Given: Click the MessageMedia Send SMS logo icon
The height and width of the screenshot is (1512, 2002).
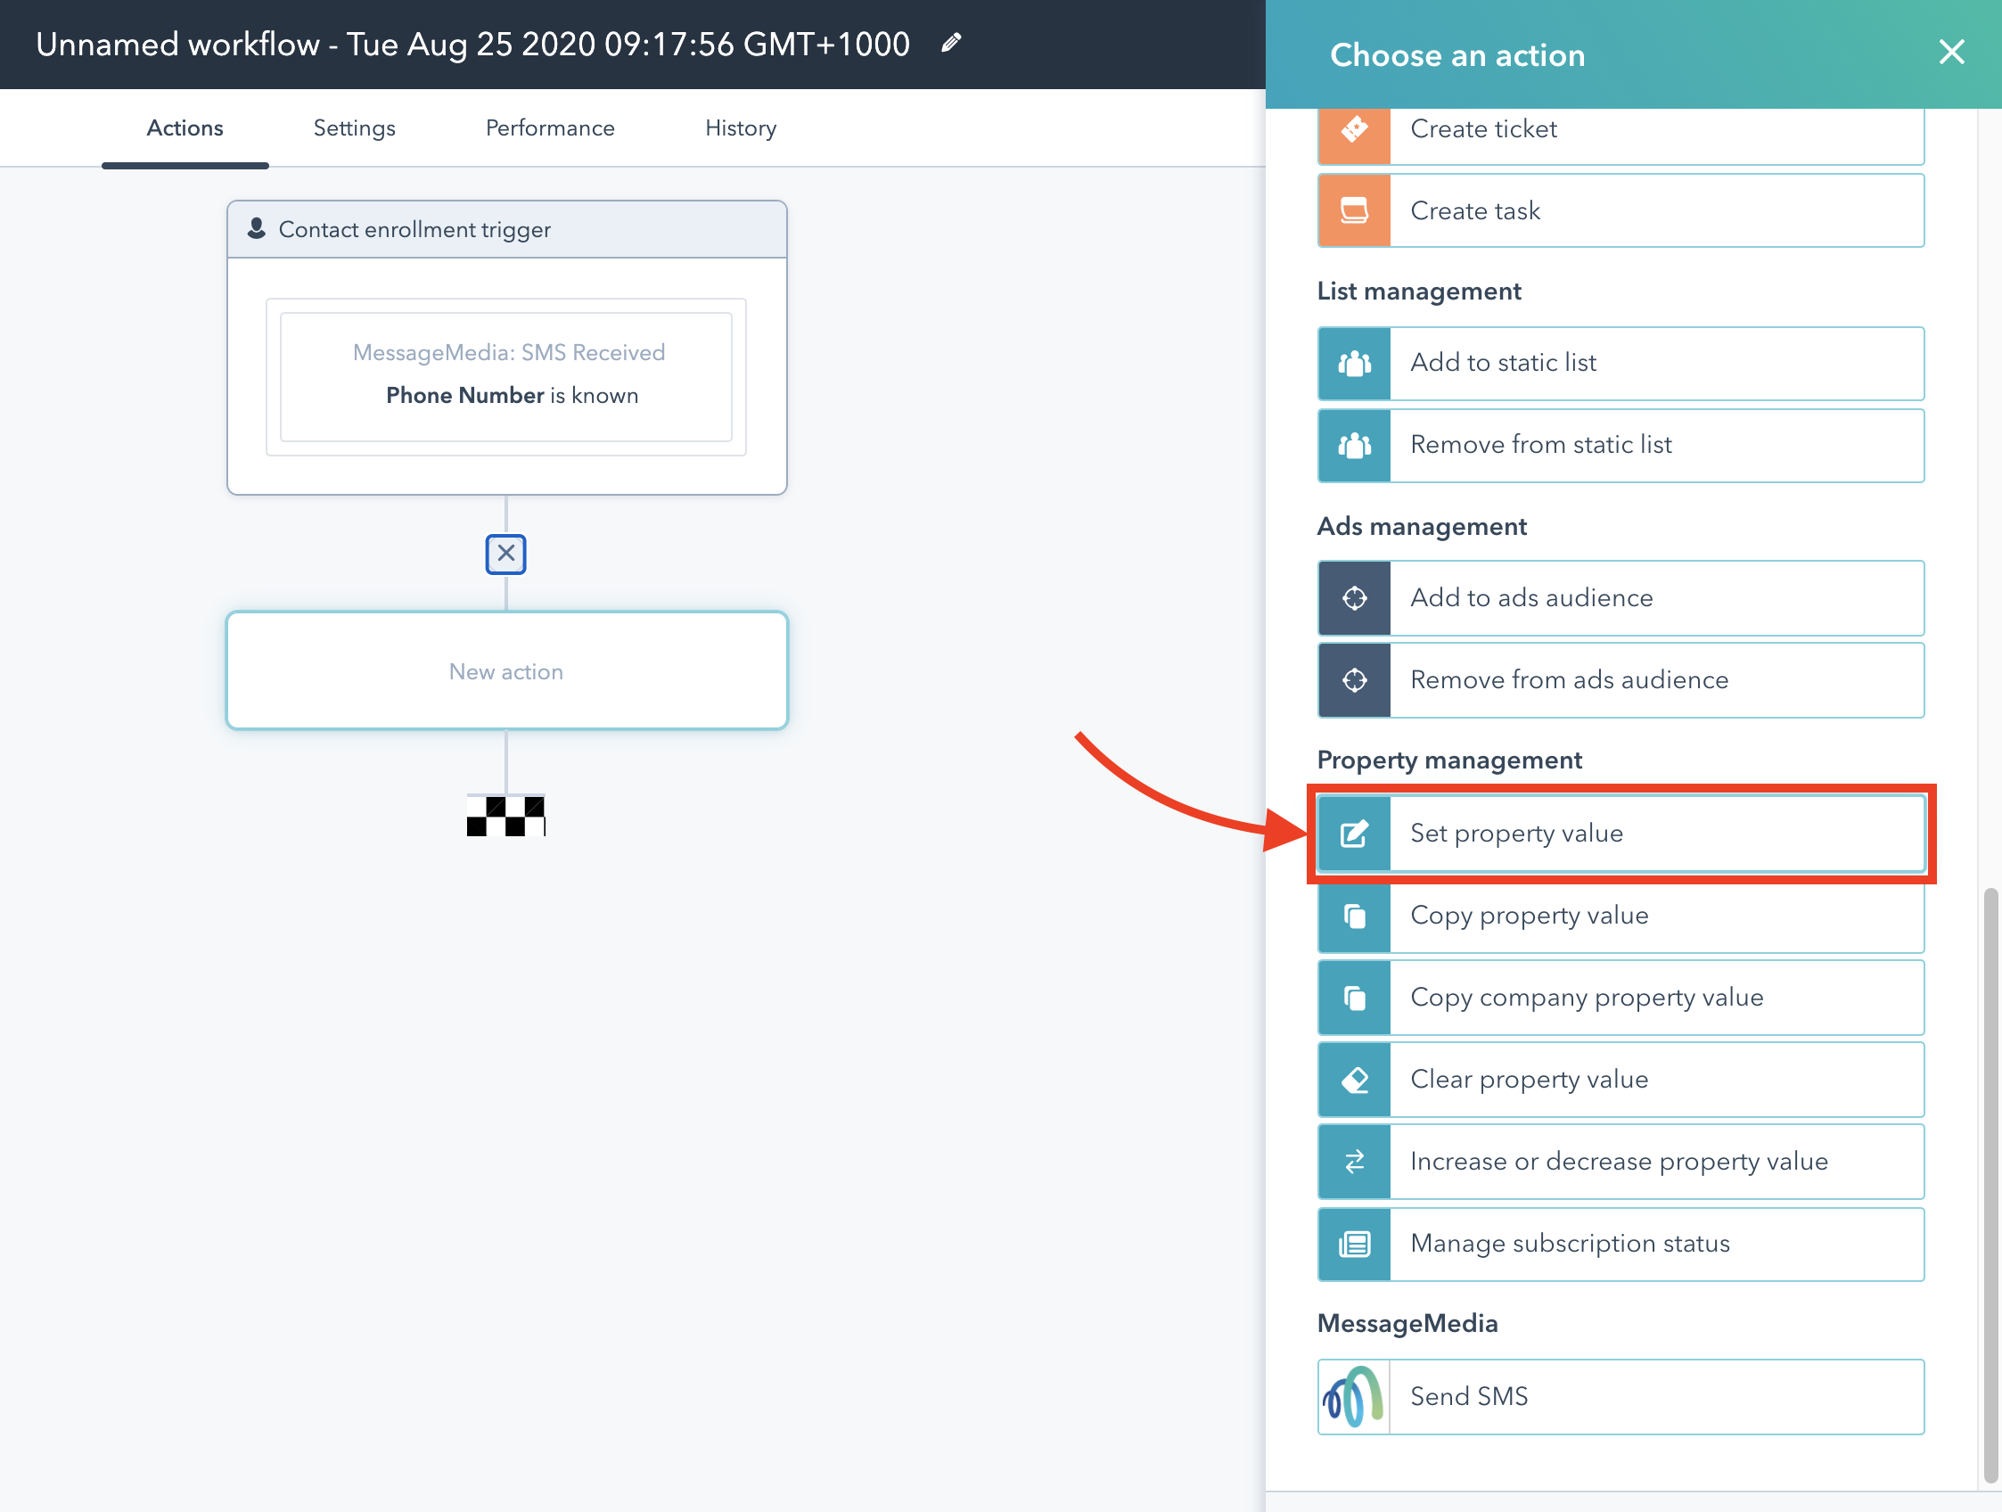Looking at the screenshot, I should (x=1354, y=1396).
